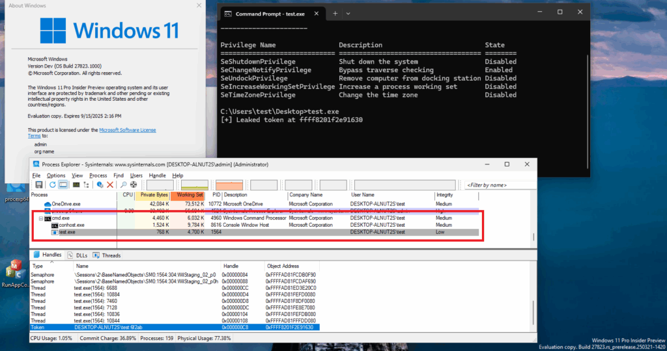Open the File menu in Process Explorer

pos(36,175)
